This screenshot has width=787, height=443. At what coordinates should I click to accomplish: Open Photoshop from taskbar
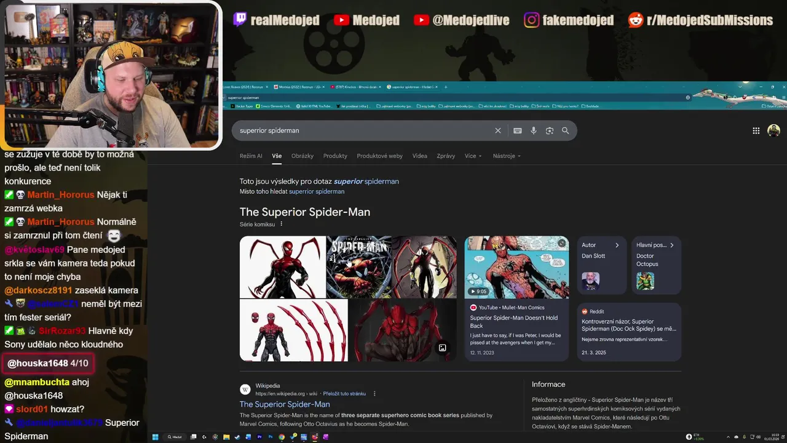click(x=271, y=437)
